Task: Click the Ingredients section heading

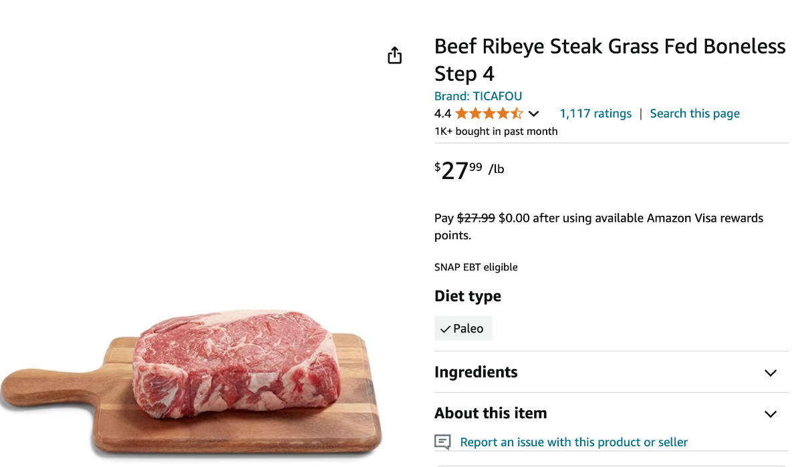Action: [476, 372]
